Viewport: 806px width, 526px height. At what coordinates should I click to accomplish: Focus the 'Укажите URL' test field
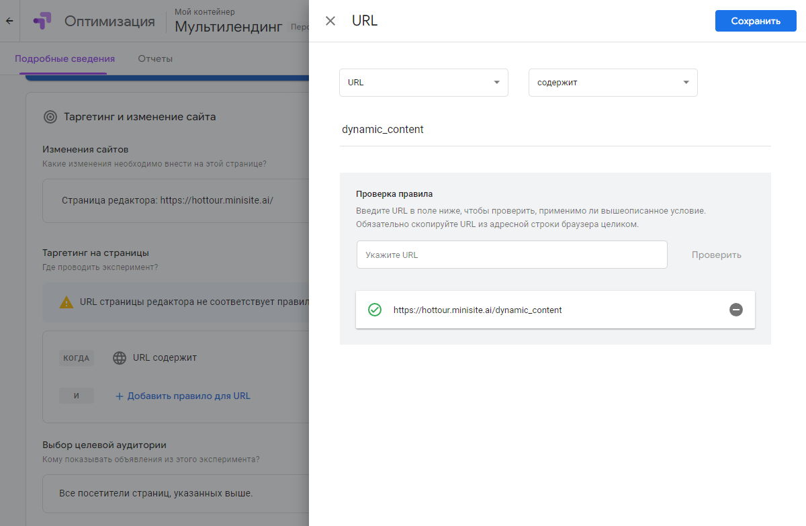coord(512,255)
